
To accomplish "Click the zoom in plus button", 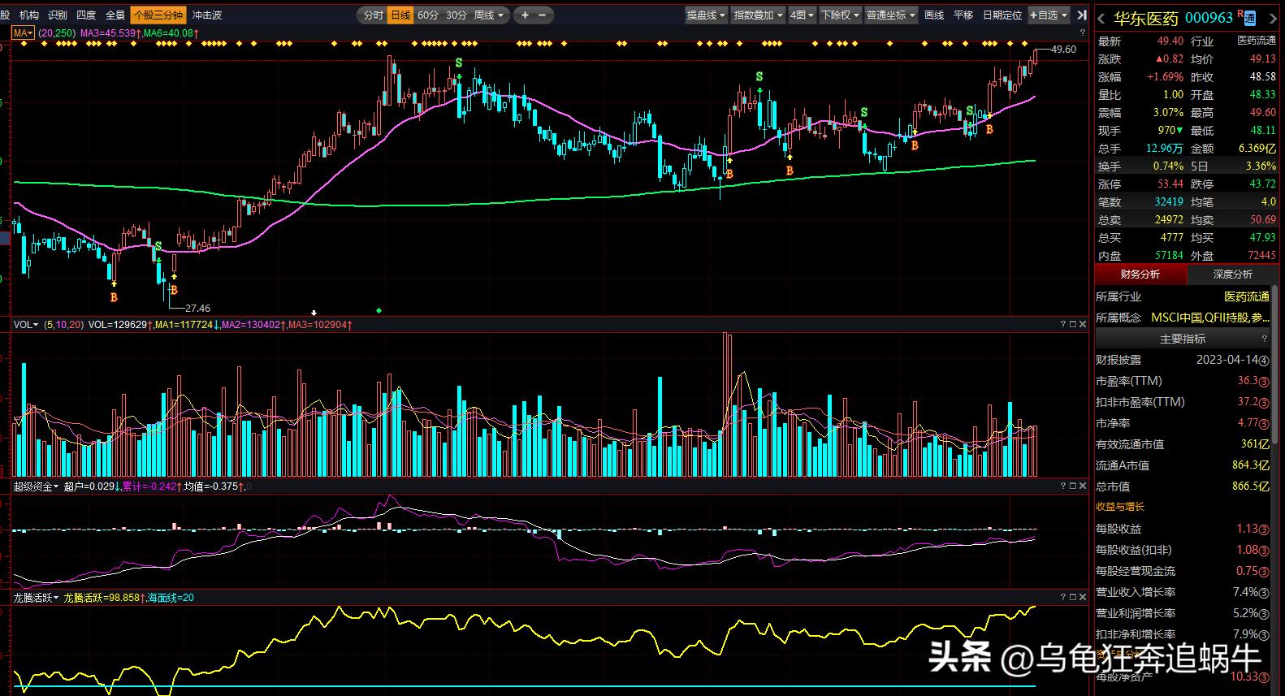I will pos(525,15).
